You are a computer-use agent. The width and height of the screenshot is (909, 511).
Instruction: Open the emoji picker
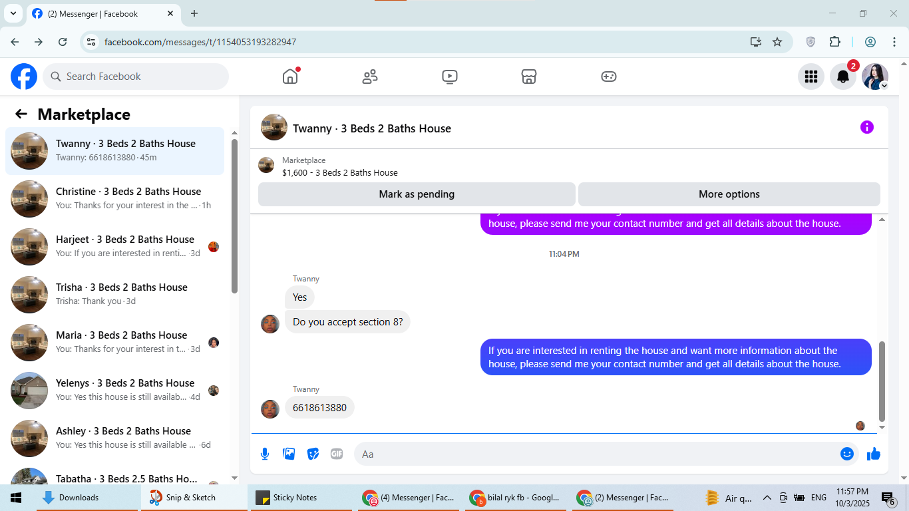click(x=847, y=454)
